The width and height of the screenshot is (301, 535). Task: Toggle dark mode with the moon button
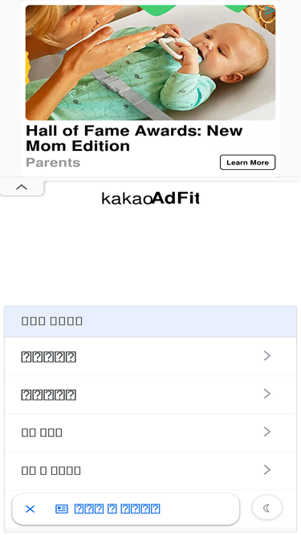click(x=266, y=509)
